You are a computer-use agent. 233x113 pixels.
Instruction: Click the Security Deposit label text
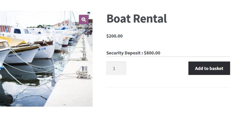(x=124, y=53)
